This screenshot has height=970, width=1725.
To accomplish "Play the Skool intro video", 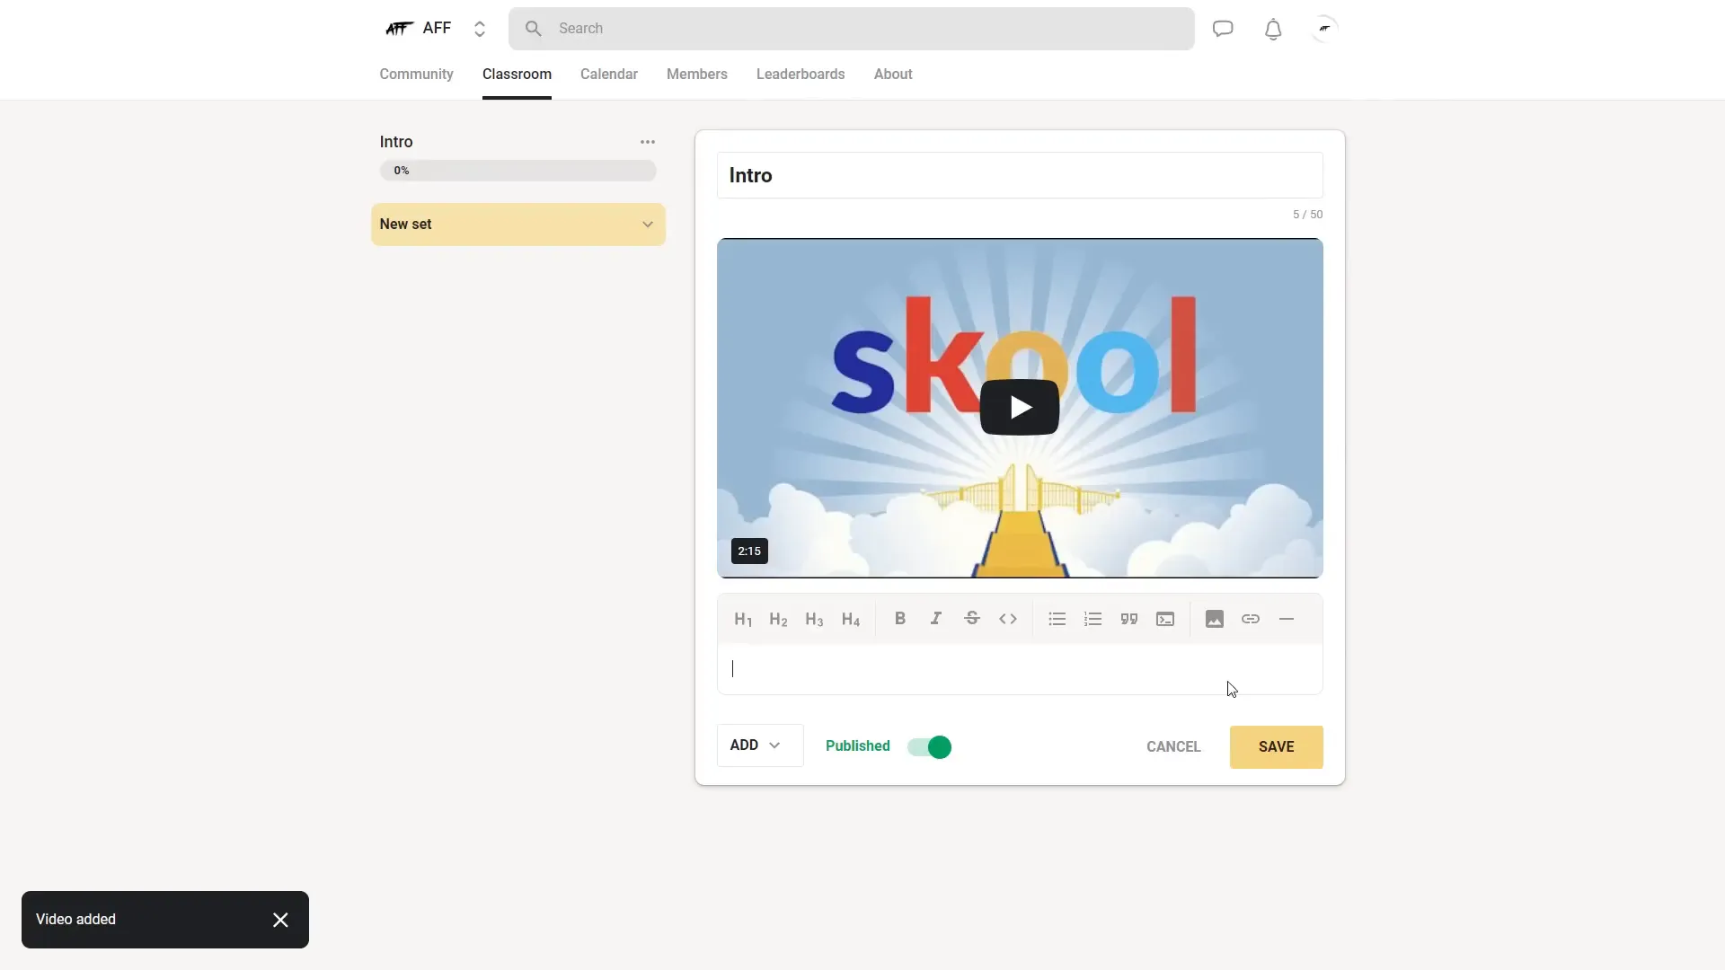I will coord(1020,407).
